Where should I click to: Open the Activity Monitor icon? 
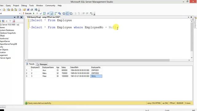click(36, 10)
